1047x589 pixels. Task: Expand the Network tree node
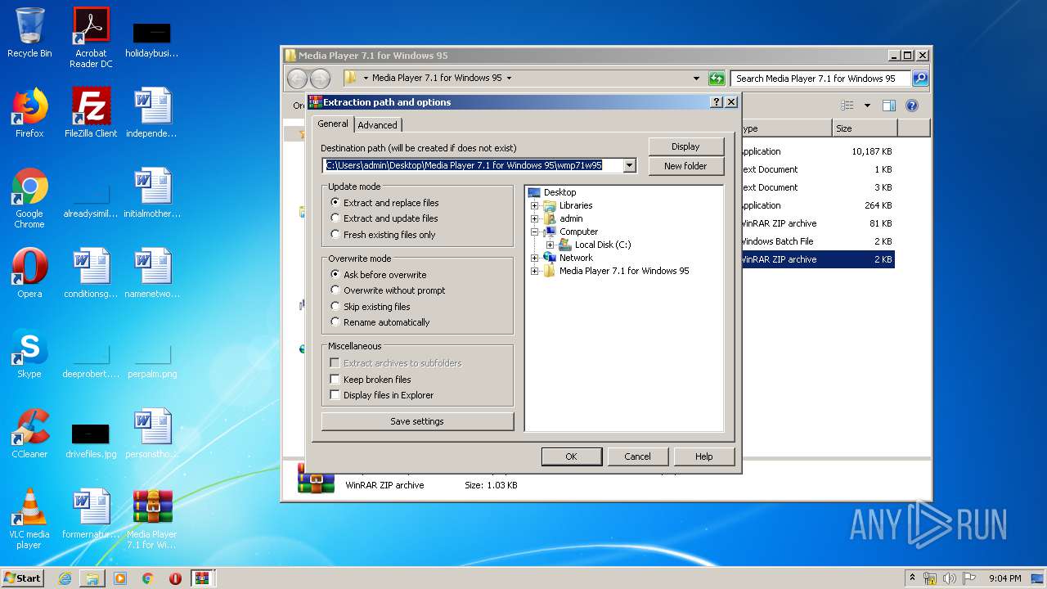[x=535, y=258]
